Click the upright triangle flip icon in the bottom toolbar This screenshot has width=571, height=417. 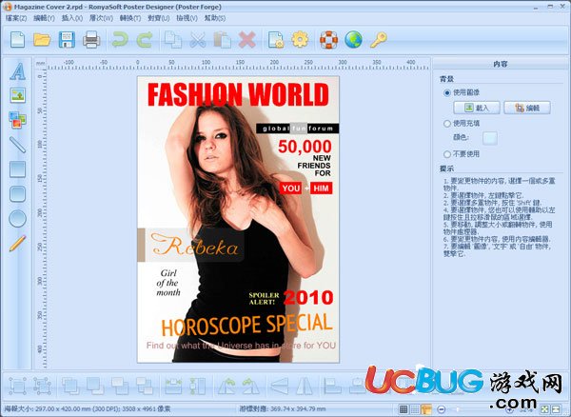(x=305, y=386)
